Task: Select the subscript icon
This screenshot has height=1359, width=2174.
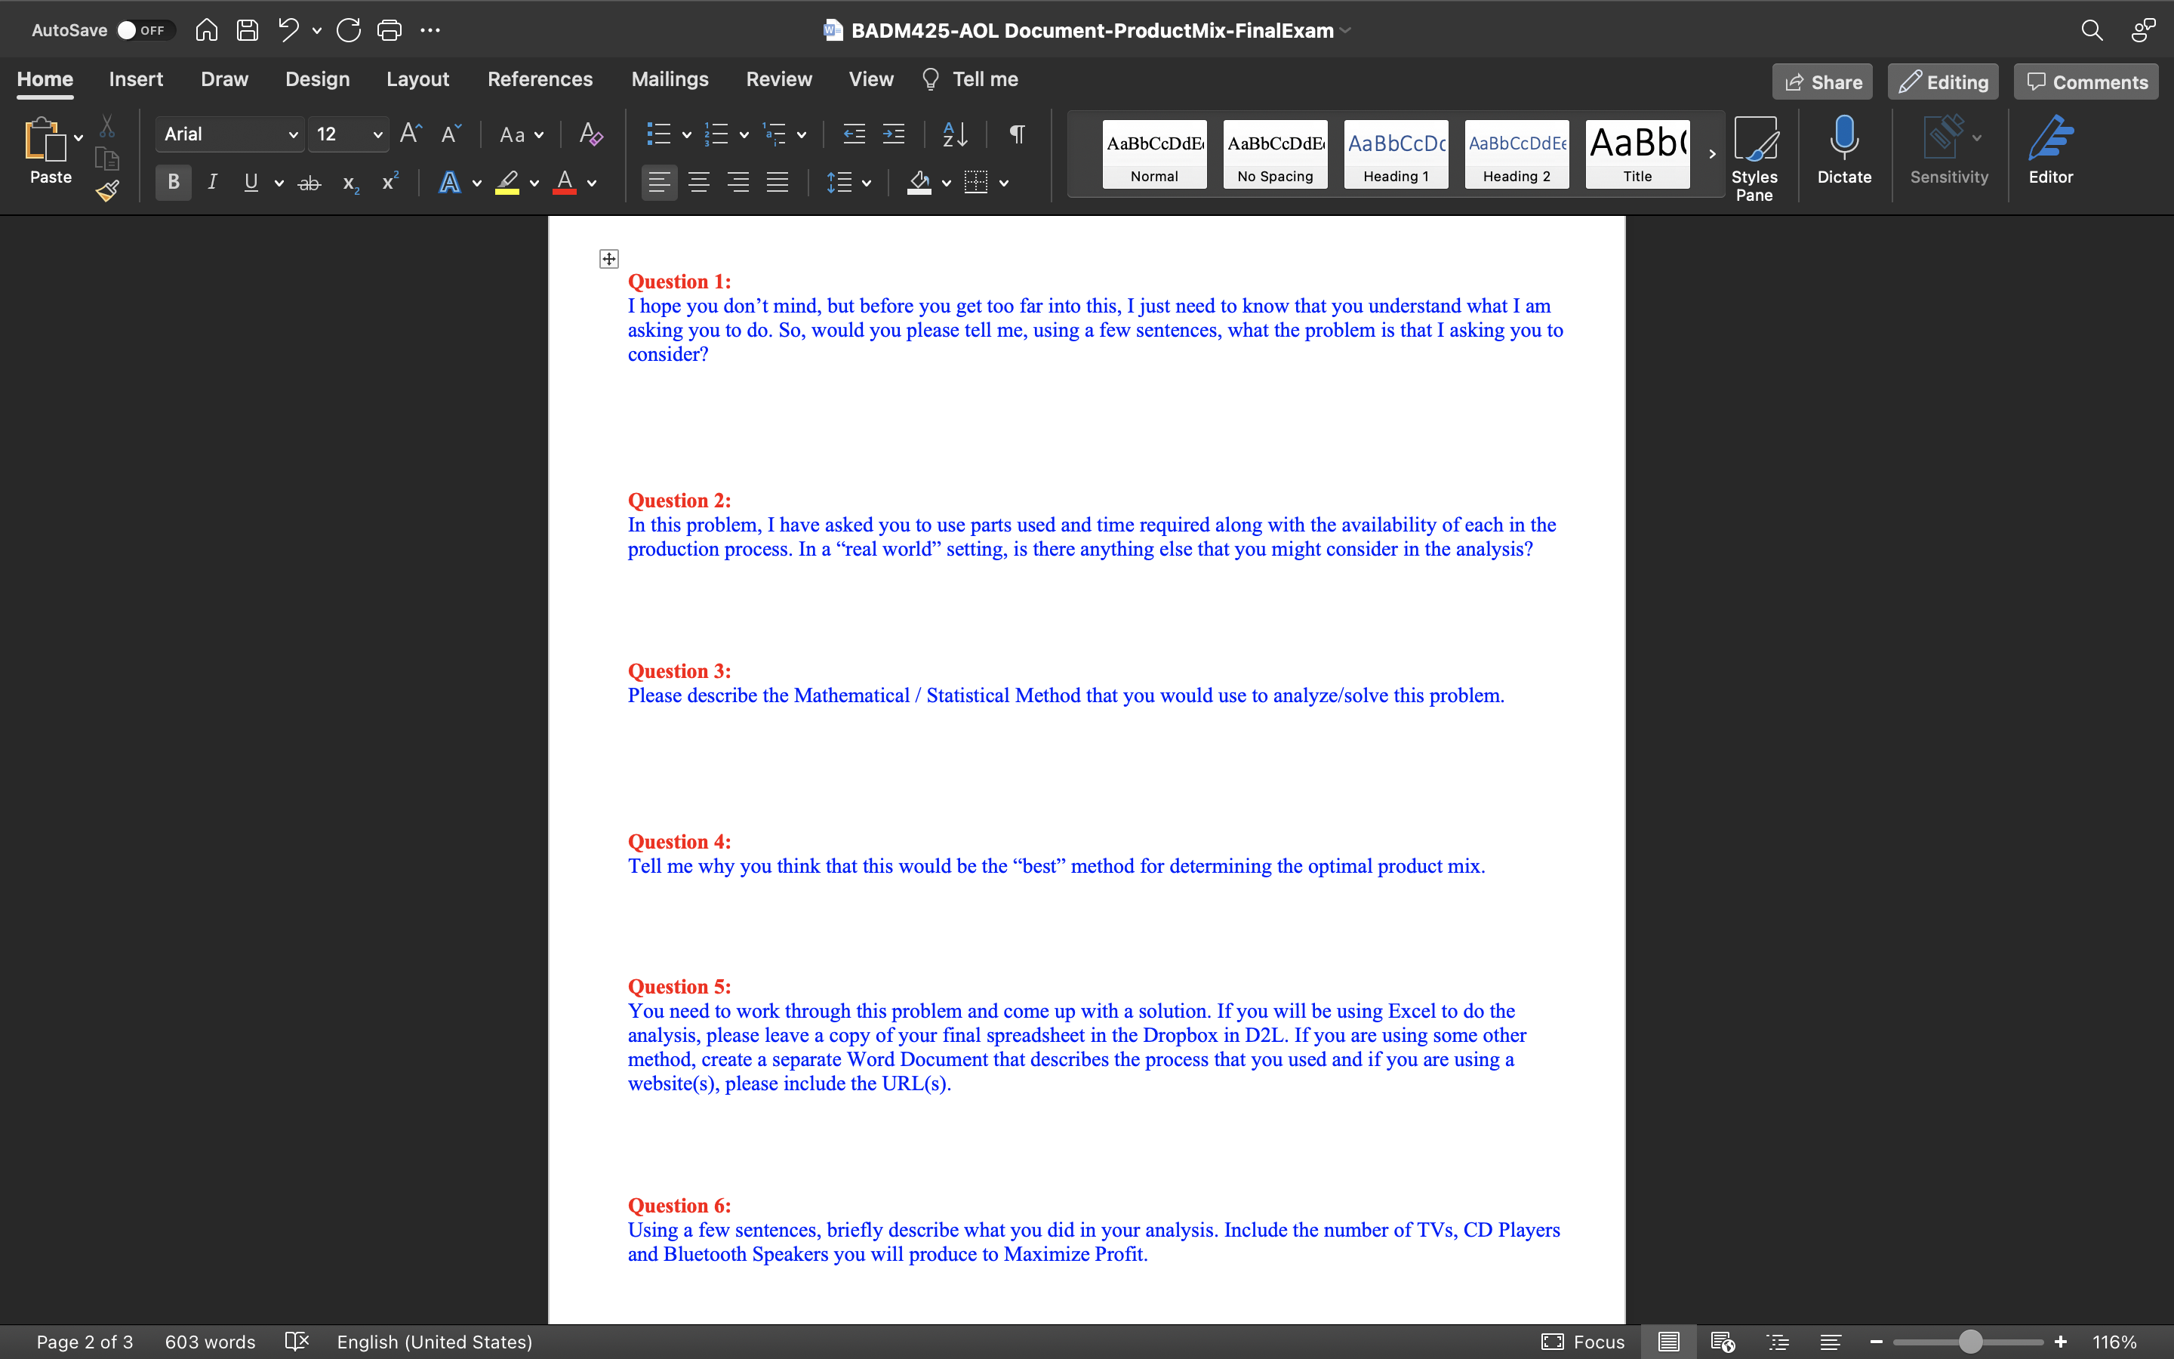Action: click(350, 183)
